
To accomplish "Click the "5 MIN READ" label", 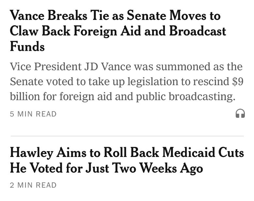I will pos(33,114).
